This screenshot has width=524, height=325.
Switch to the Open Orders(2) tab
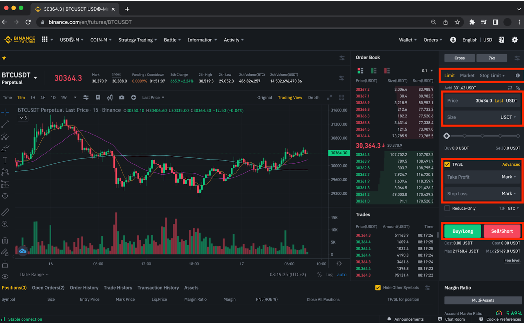point(48,288)
